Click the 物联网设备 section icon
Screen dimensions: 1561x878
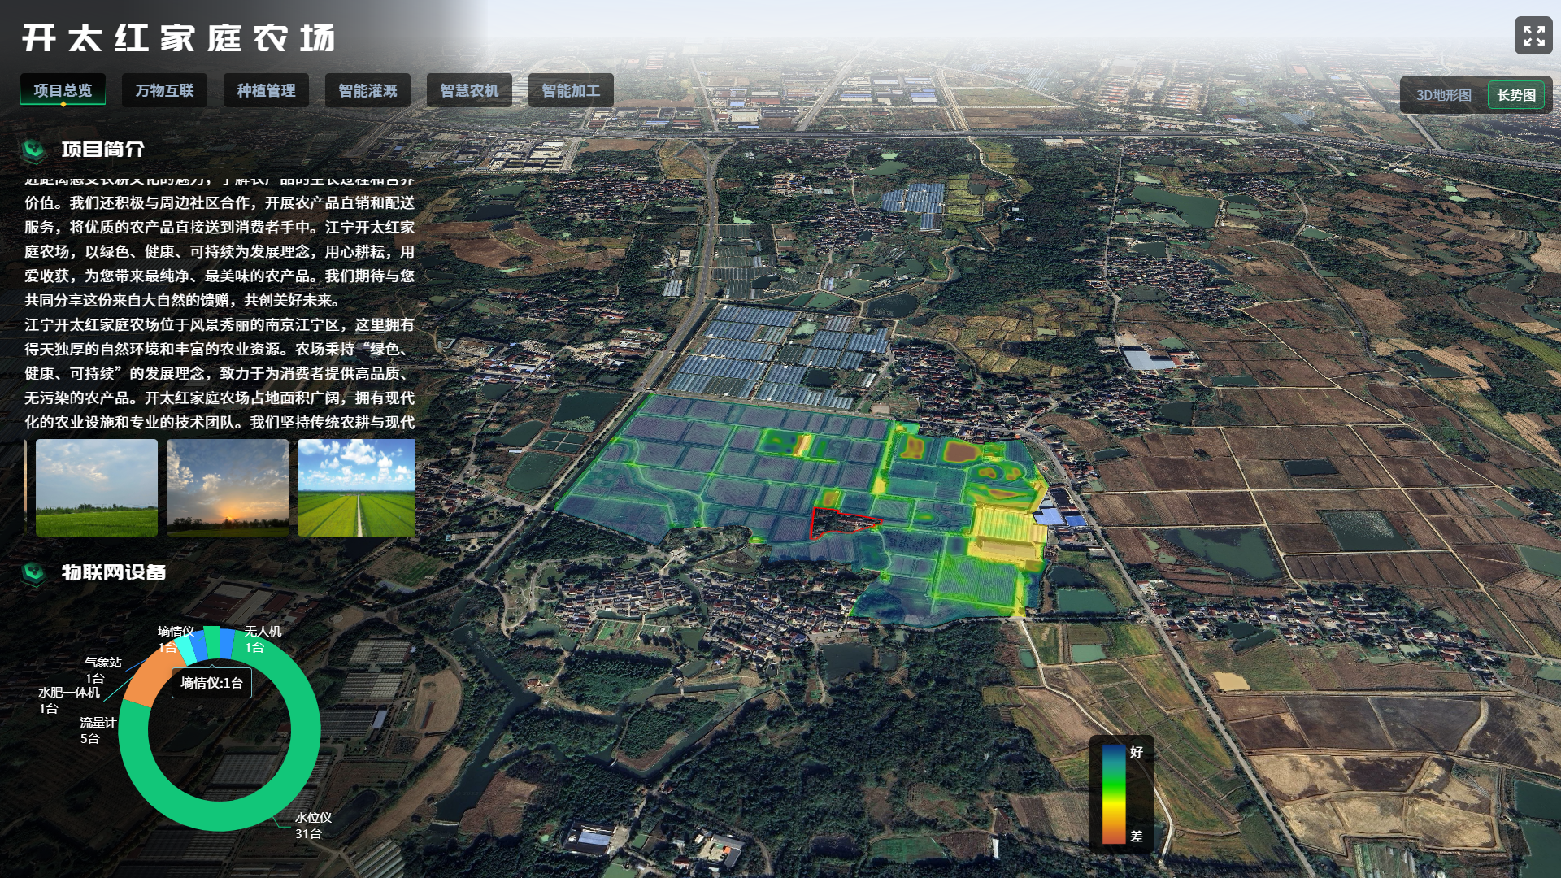coord(33,572)
